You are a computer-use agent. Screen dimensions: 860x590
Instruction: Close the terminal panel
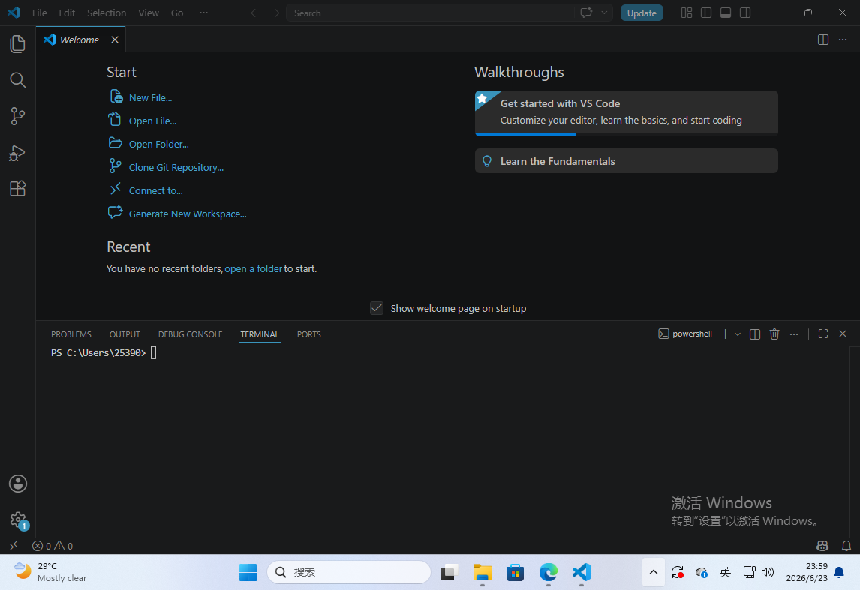tap(843, 334)
